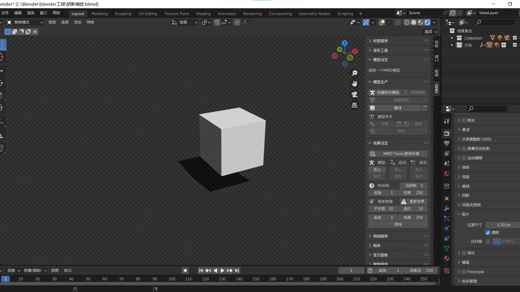The width and height of the screenshot is (520, 292).
Task: Switch to the Shading workspace tab
Action: [x=203, y=14]
